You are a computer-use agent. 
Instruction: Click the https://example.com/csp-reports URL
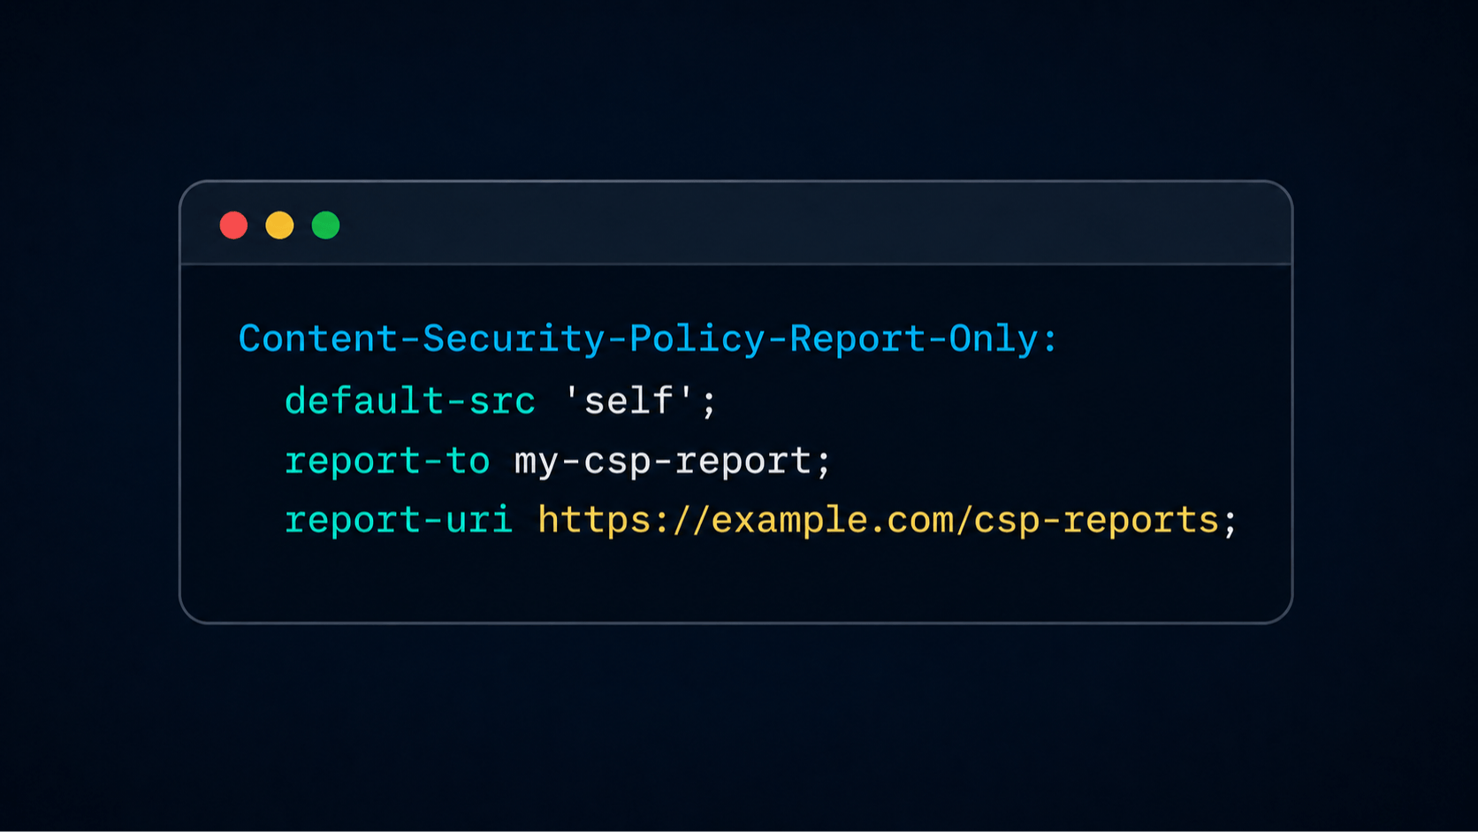tap(879, 521)
